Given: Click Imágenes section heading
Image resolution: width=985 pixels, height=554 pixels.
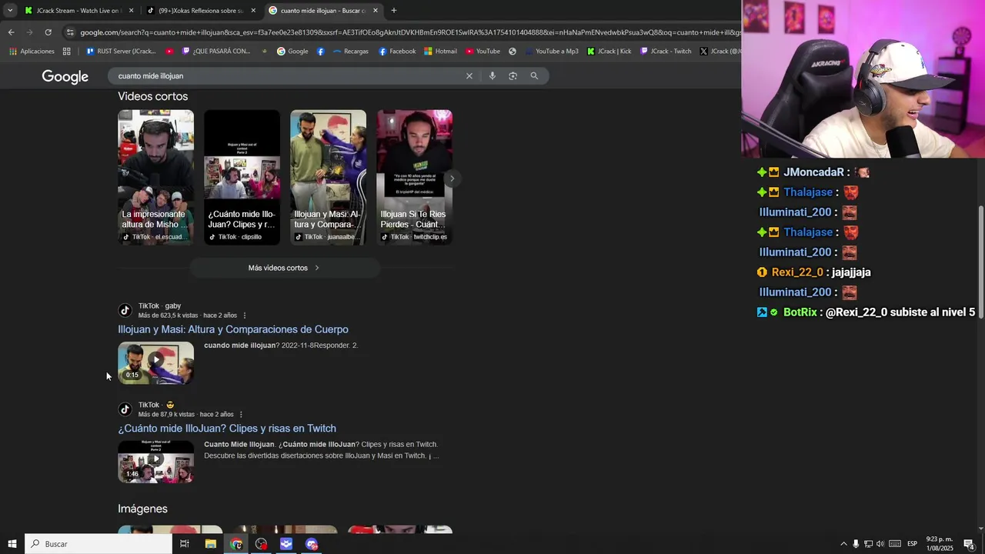Looking at the screenshot, I should 142,509.
